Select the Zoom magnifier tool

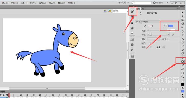click(x=183, y=77)
